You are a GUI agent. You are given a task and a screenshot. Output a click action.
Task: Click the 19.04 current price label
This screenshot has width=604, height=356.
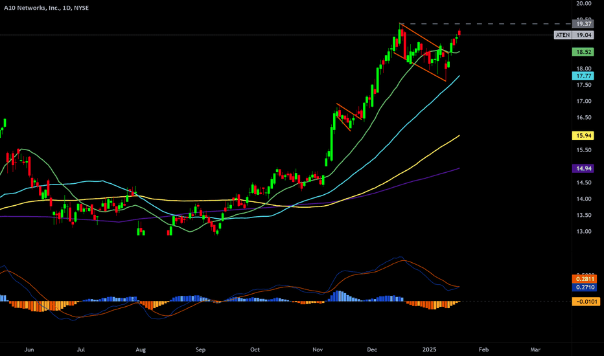(583, 35)
